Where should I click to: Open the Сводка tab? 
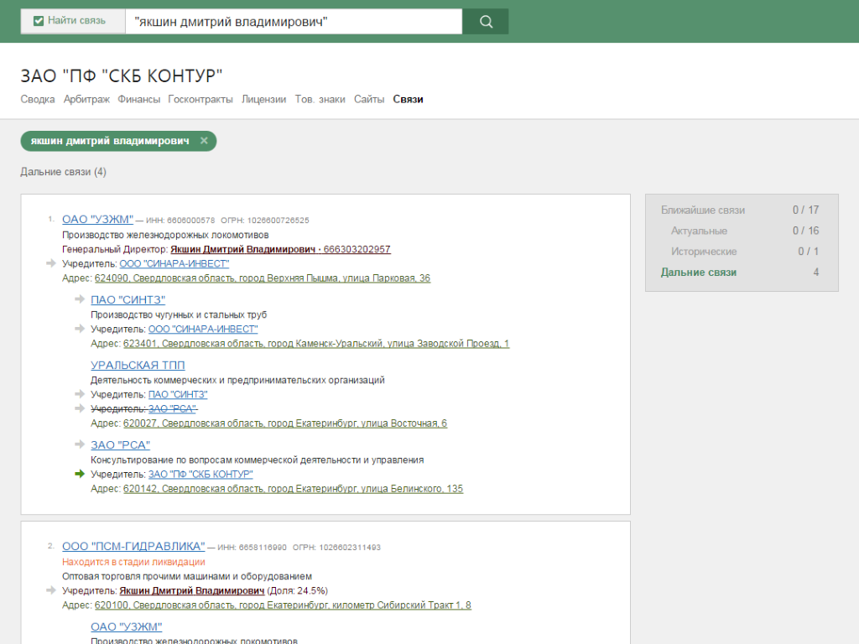[38, 99]
